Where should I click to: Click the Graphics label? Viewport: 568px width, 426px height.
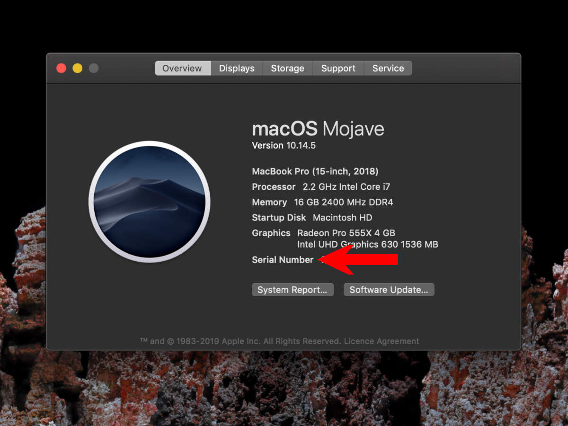tap(271, 233)
